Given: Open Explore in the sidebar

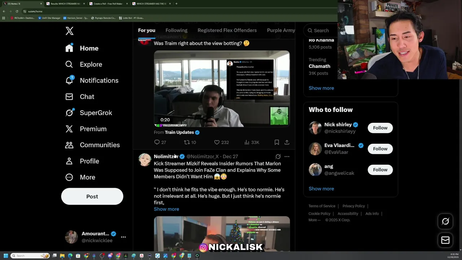Looking at the screenshot, I should 84,64.
